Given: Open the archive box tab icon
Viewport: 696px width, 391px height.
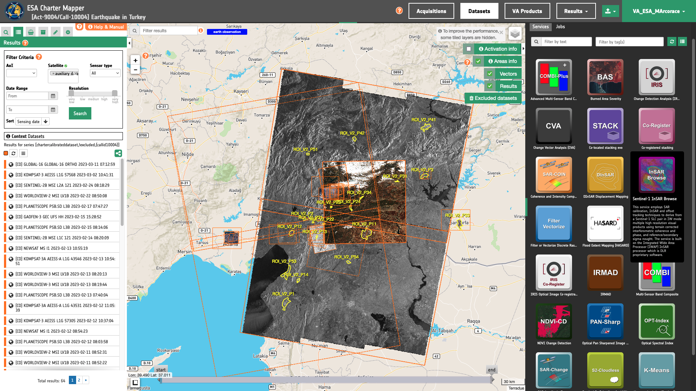Looking at the screenshot, I should (x=43, y=32).
